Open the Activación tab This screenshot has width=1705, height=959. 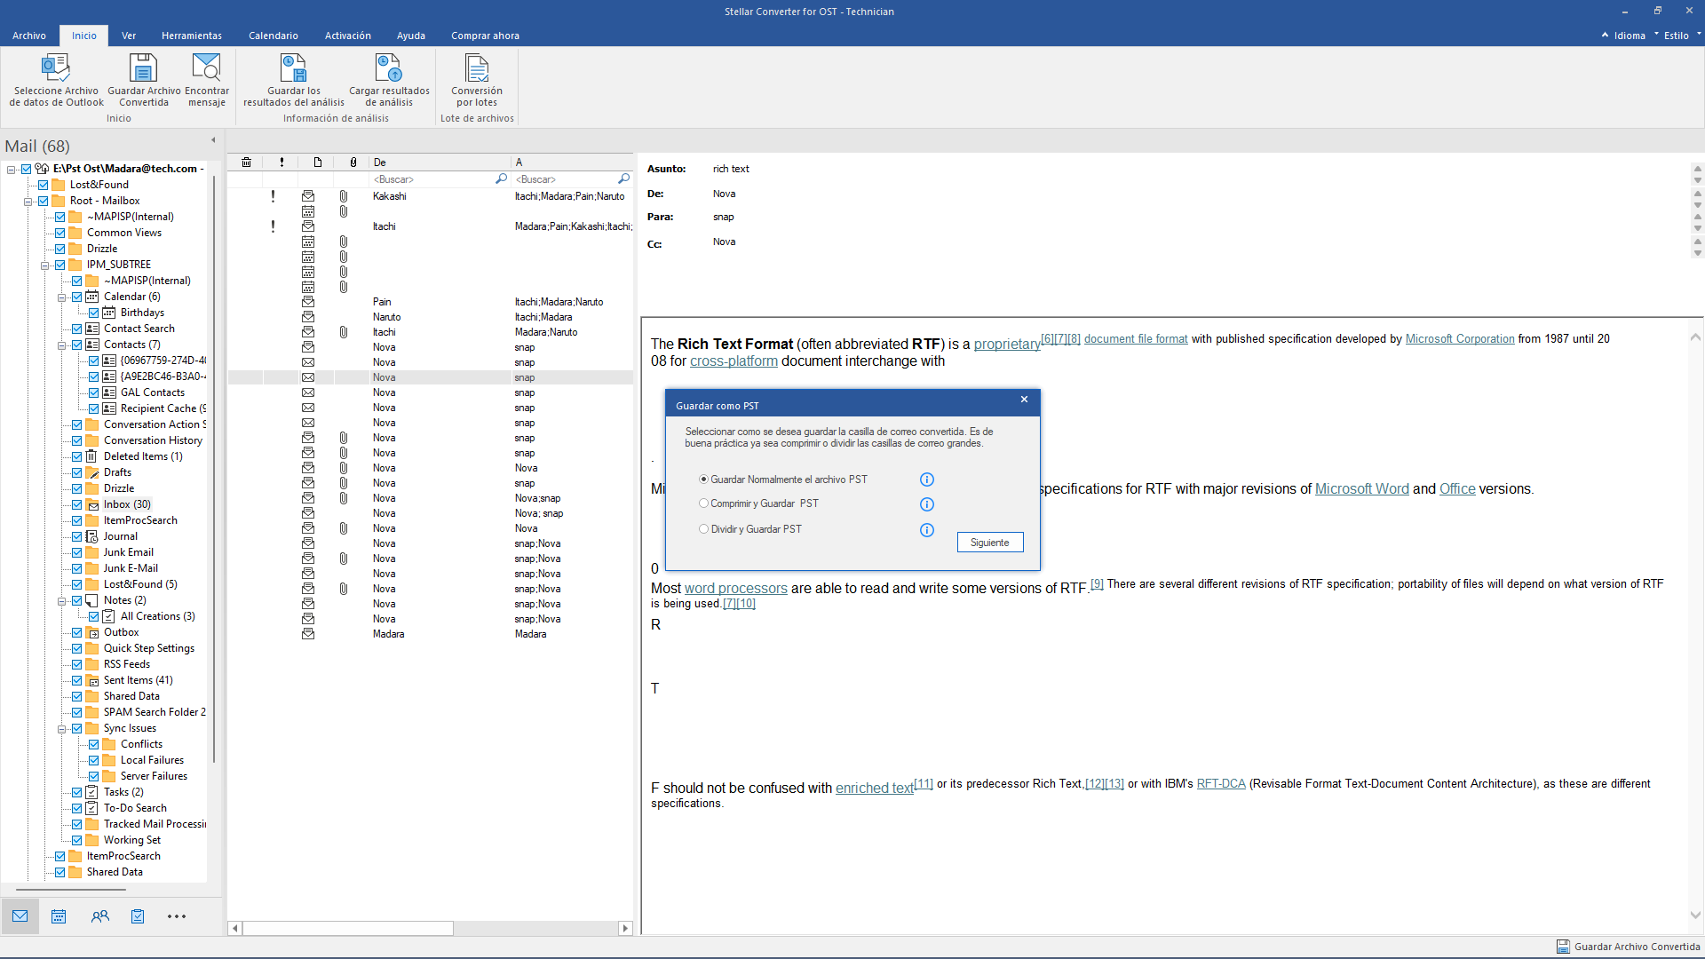click(348, 36)
